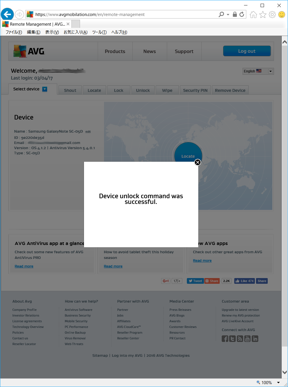This screenshot has width=288, height=387.
Task: Click Log into my AVG footer link
Action: (127, 356)
